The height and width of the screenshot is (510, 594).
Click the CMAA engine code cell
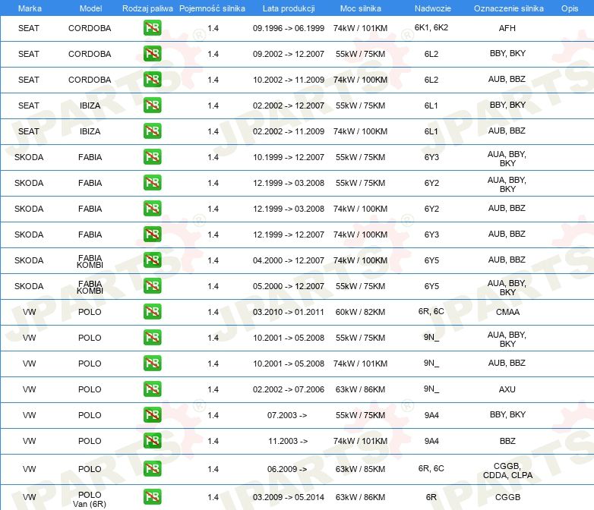[x=507, y=312]
